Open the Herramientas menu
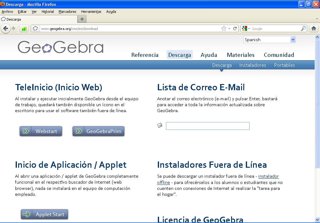The width and height of the screenshot is (320, 223). coord(91,12)
